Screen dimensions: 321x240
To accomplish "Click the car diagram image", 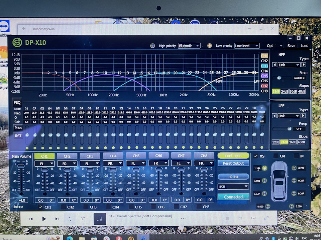I will (279, 181).
